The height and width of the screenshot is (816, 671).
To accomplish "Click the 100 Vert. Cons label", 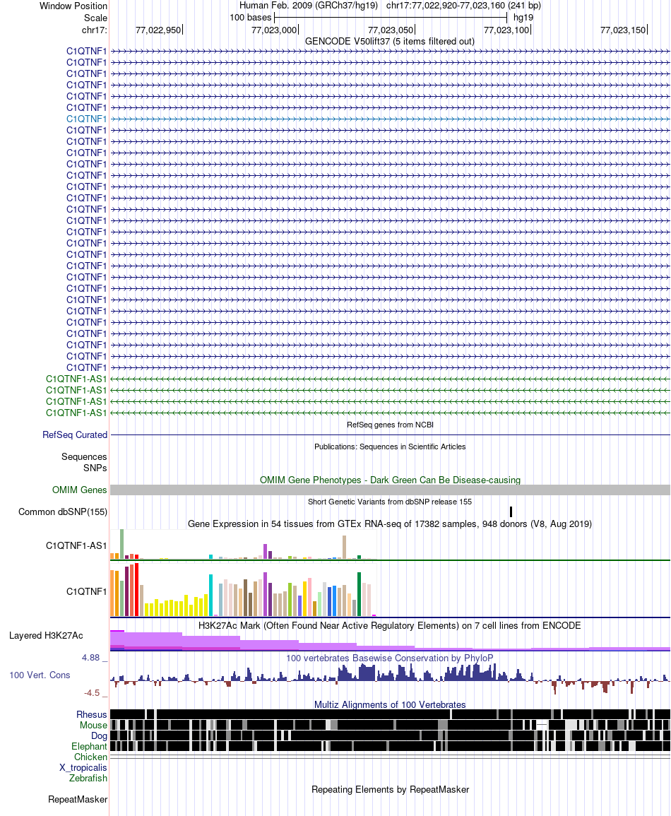I will 40,675.
